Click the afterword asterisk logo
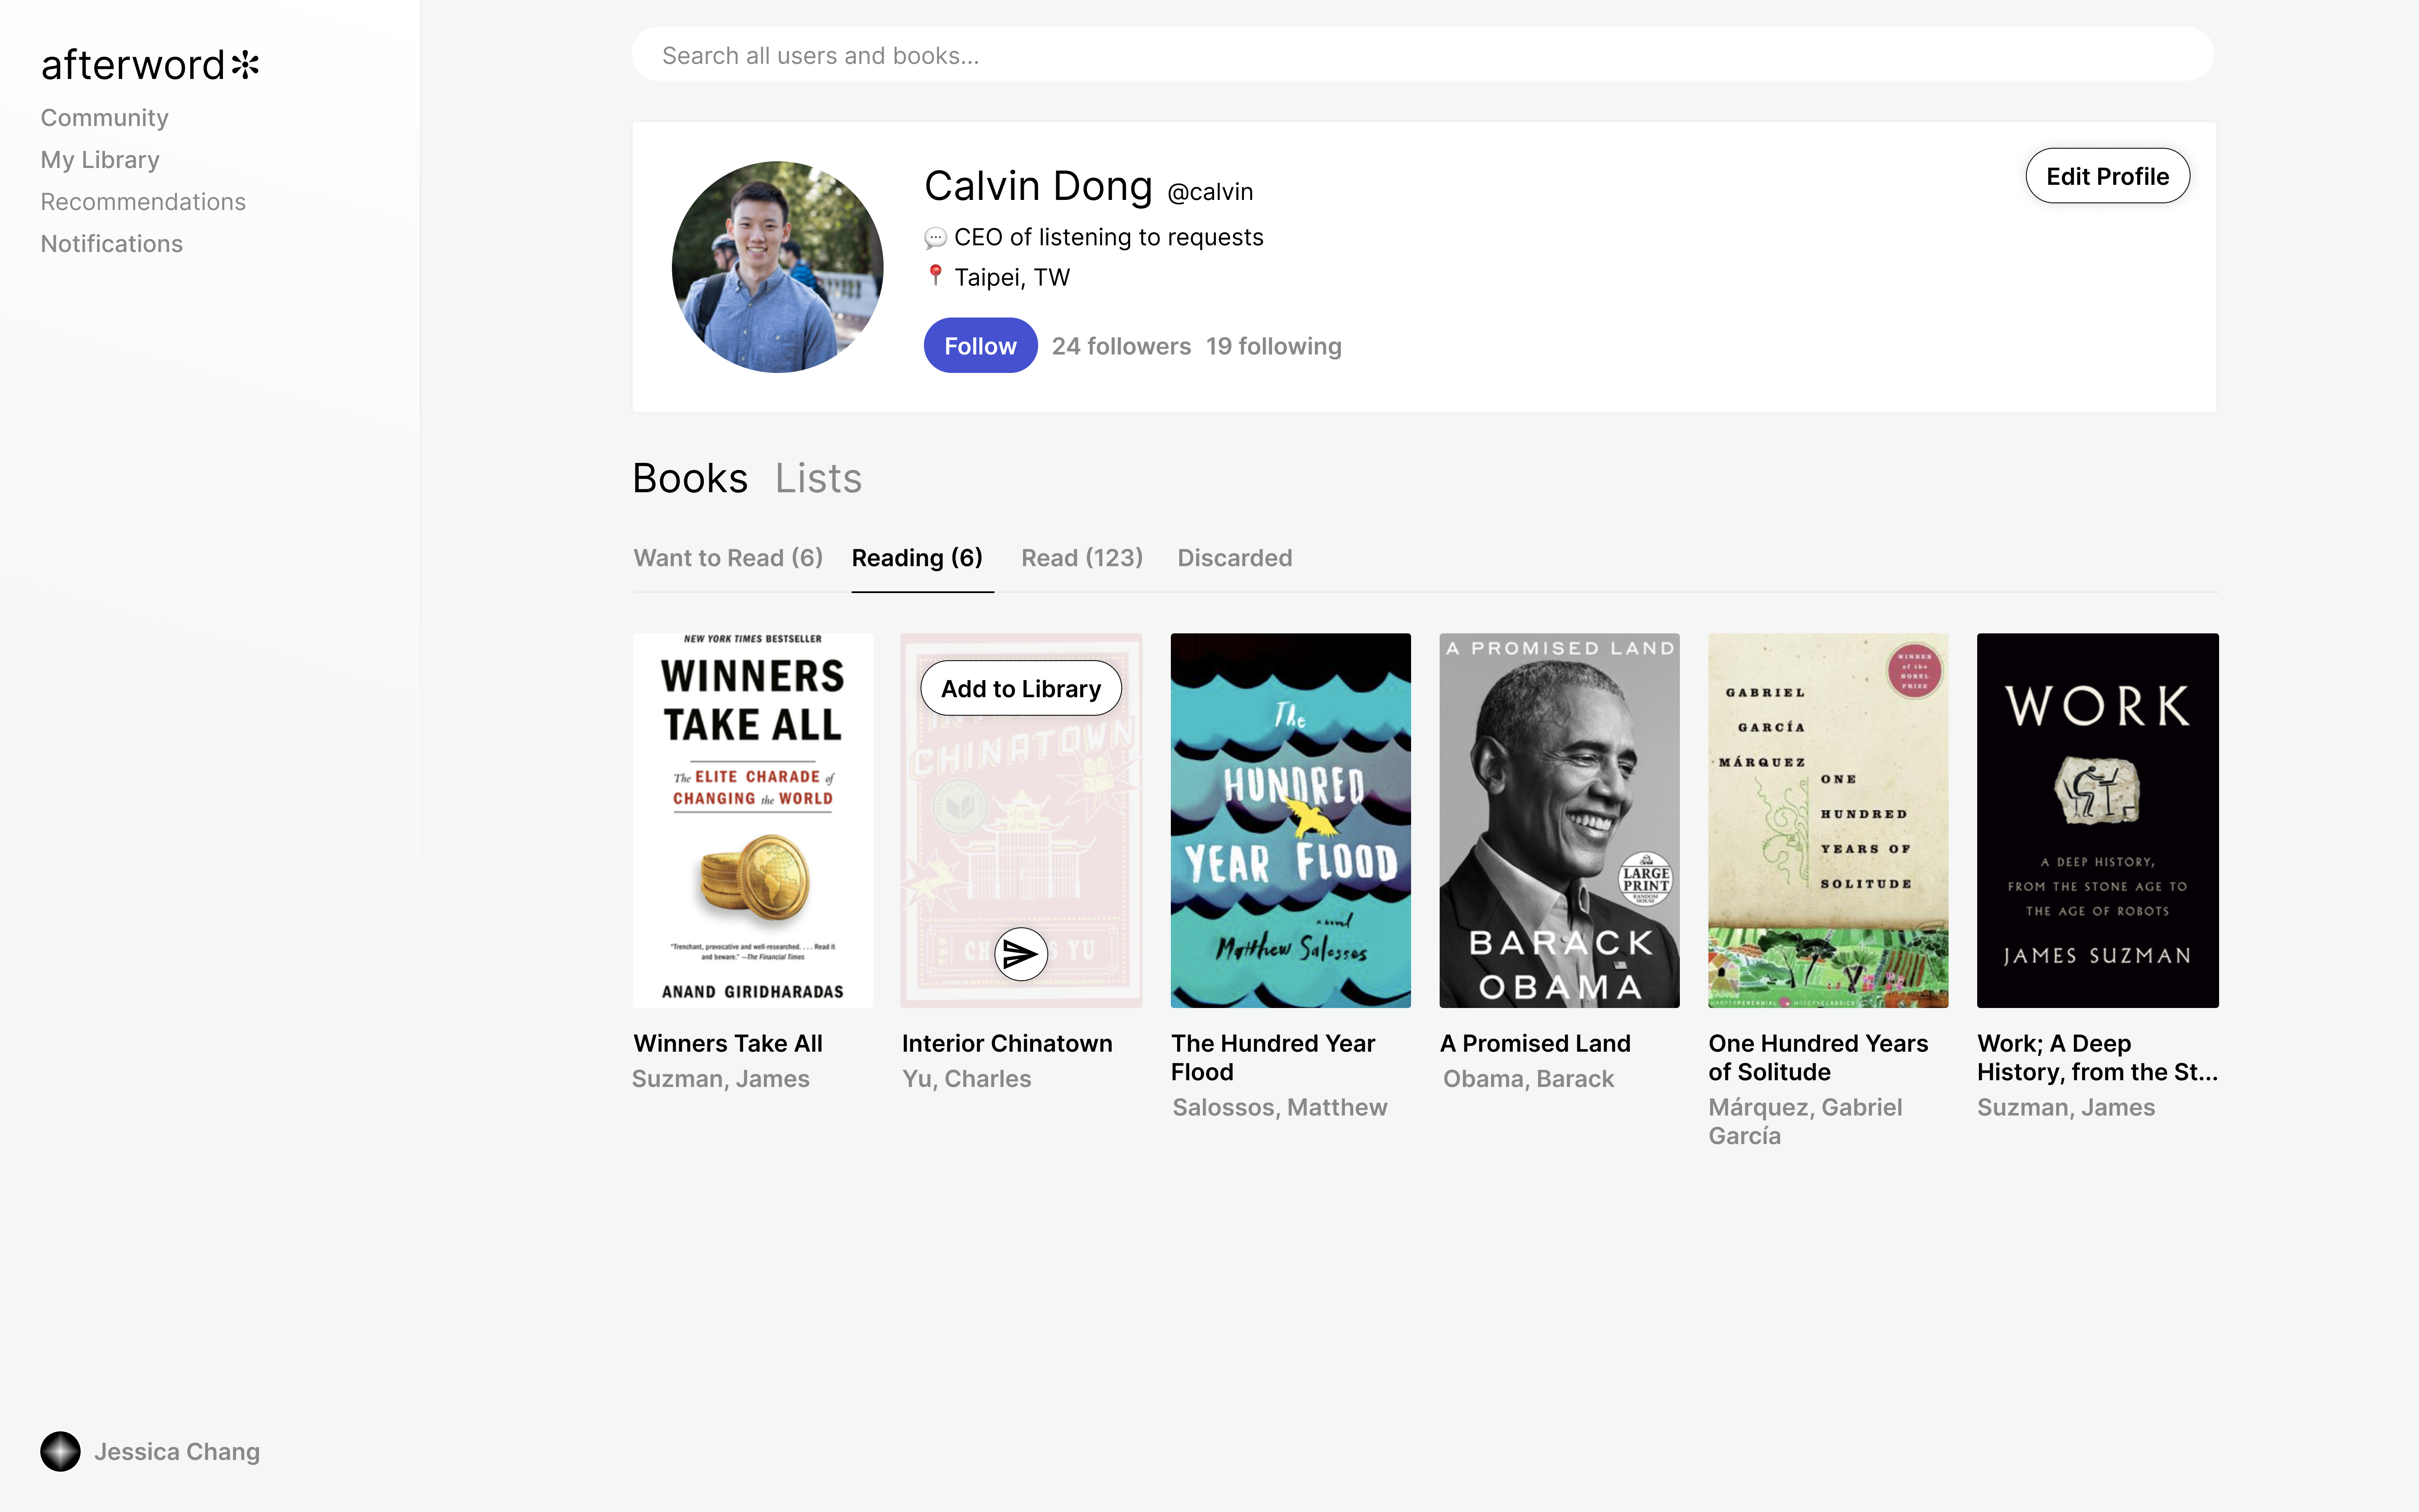 click(x=245, y=65)
